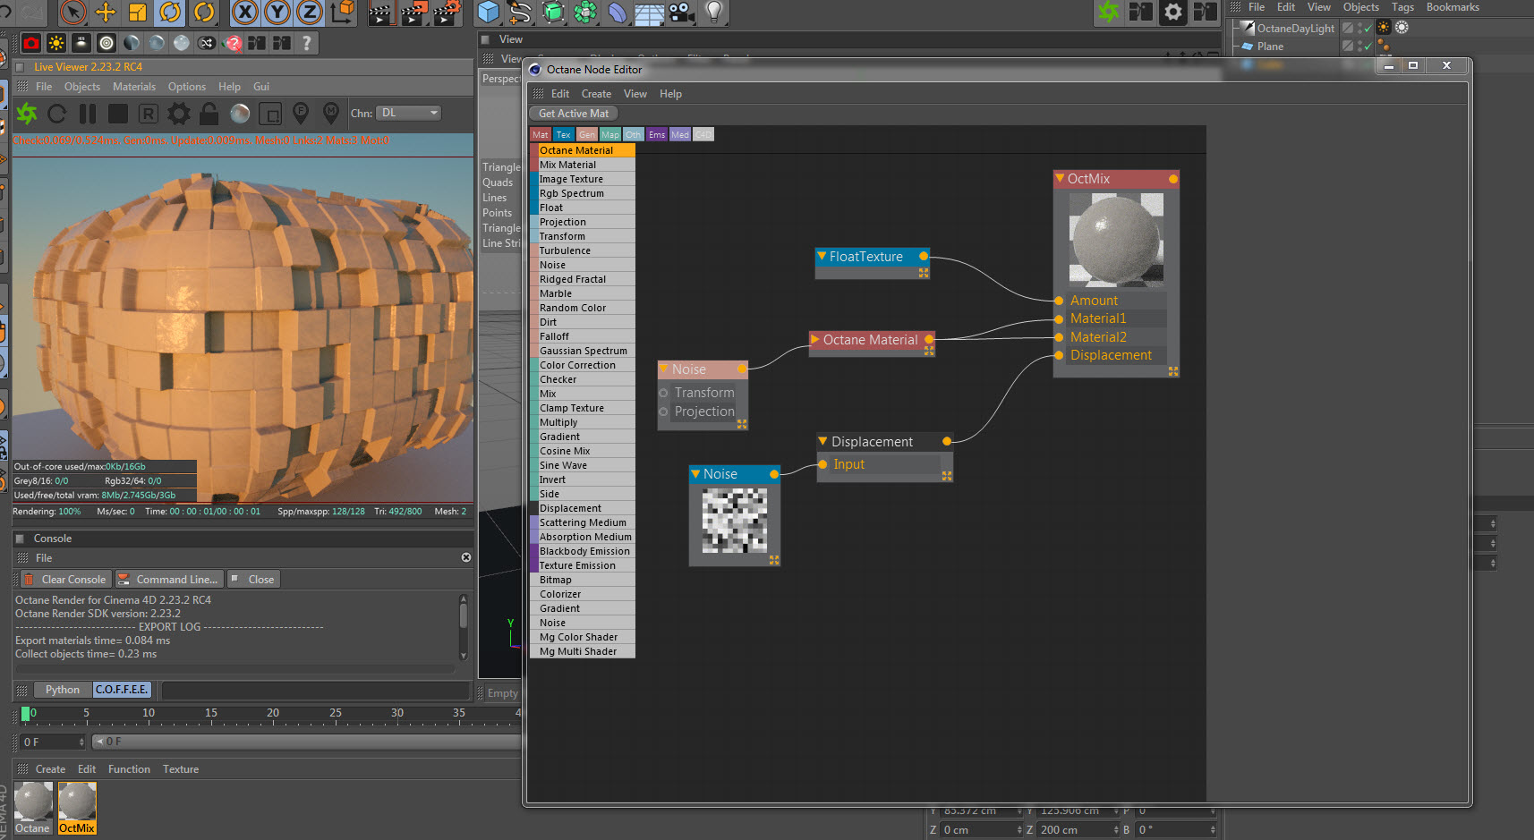Open the Create menu in Node Editor
This screenshot has width=1534, height=840.
[x=596, y=94]
